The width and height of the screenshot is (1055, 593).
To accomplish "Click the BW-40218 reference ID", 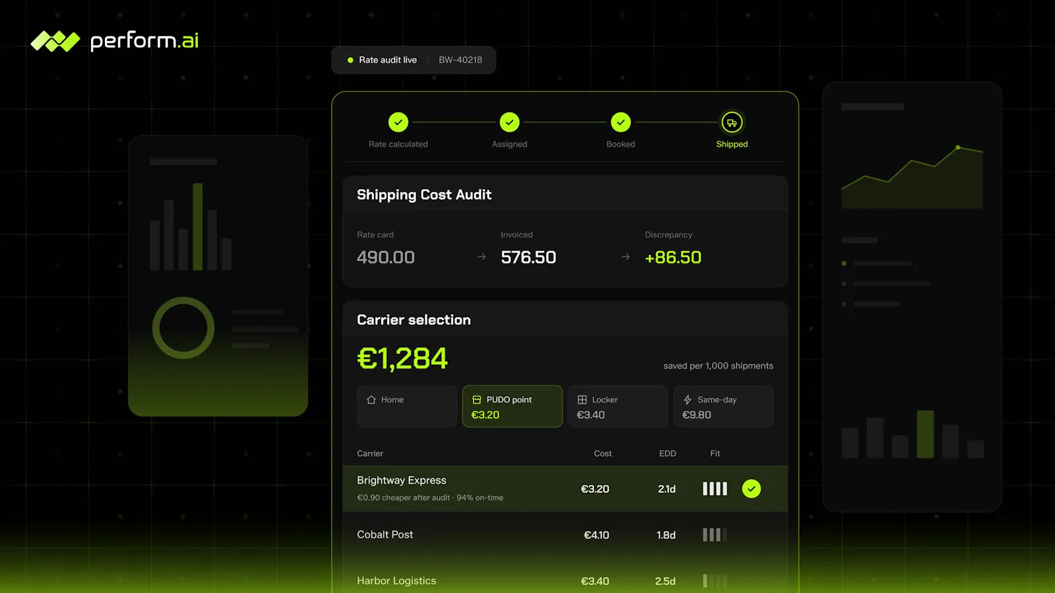I will pos(460,60).
